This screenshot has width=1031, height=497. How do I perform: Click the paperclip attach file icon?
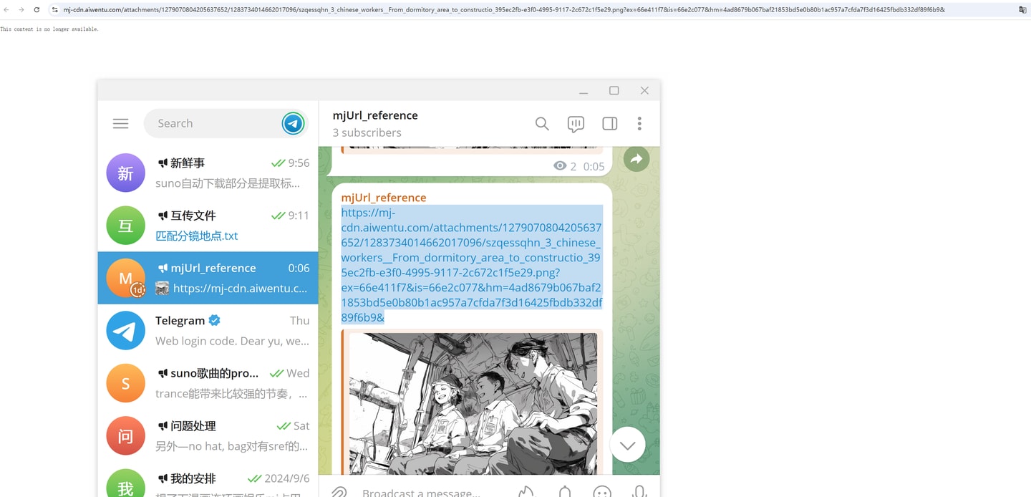339,493
